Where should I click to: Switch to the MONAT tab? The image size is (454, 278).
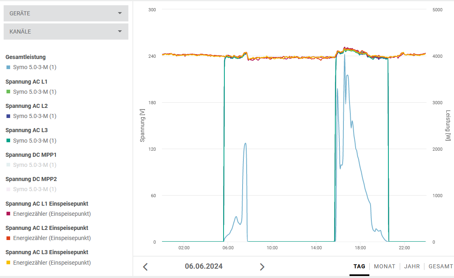click(384, 266)
